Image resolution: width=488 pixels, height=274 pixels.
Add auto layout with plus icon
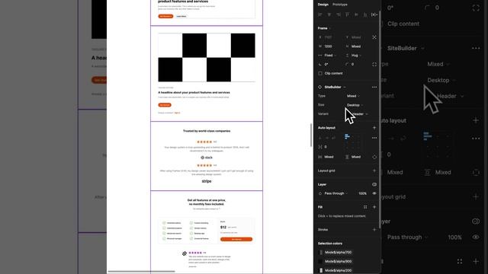pos(374,128)
